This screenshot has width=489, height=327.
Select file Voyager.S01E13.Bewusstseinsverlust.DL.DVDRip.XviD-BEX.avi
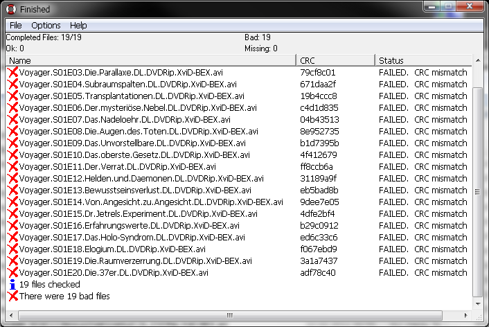tap(135, 191)
